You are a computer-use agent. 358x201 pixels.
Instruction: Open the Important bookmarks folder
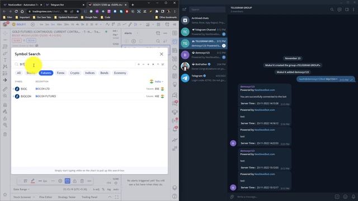pyautogui.click(x=22, y=17)
